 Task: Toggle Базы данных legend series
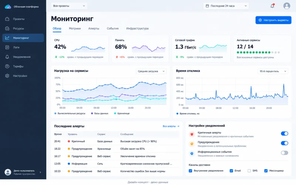[x=100, y=114]
